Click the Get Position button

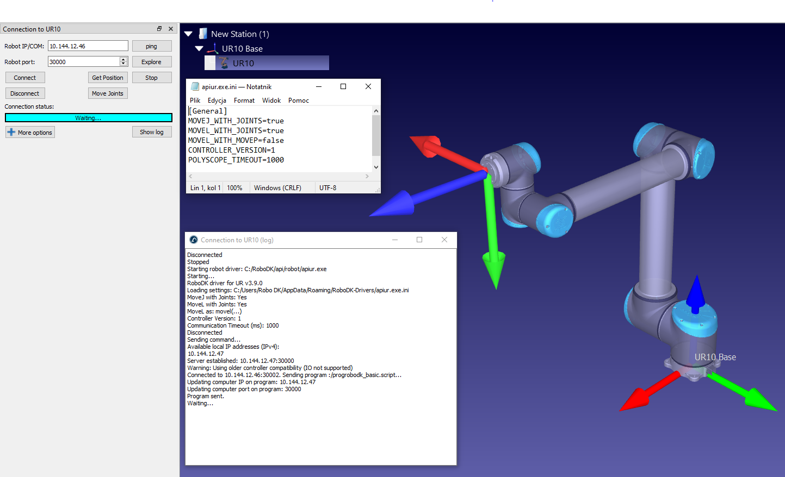108,78
